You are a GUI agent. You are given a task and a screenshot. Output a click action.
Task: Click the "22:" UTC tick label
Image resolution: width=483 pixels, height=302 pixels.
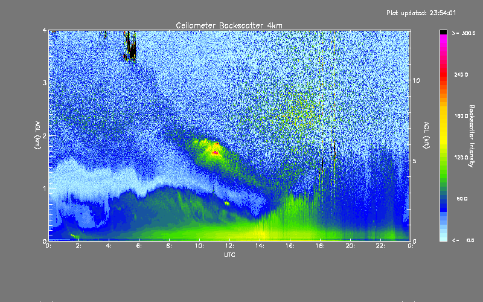click(380, 246)
